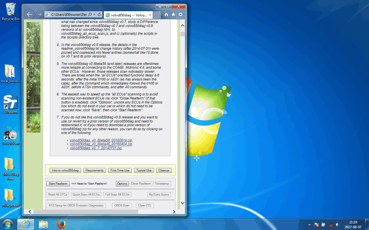
Task: Open the Options button
Action: [x=122, y=184]
